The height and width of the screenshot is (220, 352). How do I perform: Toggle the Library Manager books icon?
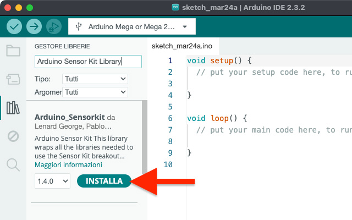[x=13, y=107]
